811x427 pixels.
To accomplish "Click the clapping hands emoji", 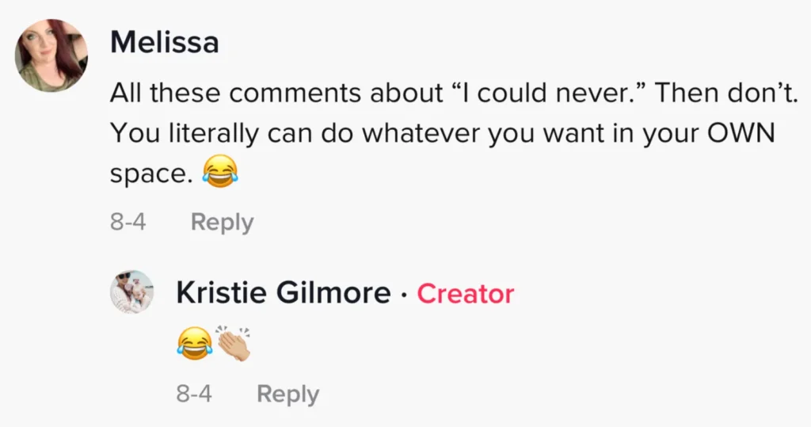I will 234,343.
